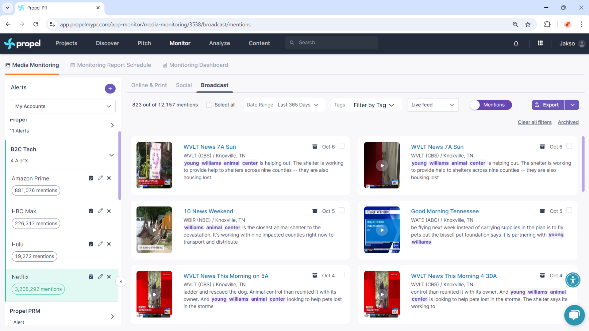This screenshot has height=331, width=589.
Task: Click the Export button
Action: pos(548,105)
